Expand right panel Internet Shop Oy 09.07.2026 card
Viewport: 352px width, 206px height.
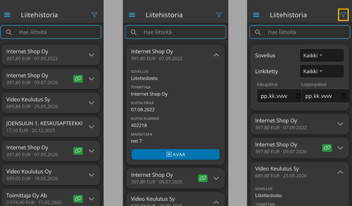coord(340,148)
